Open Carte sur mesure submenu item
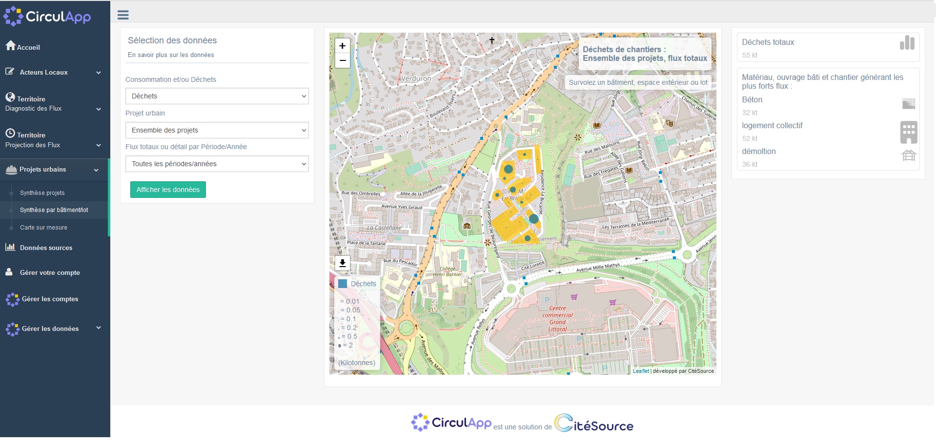The height and width of the screenshot is (444, 936). pyautogui.click(x=43, y=228)
